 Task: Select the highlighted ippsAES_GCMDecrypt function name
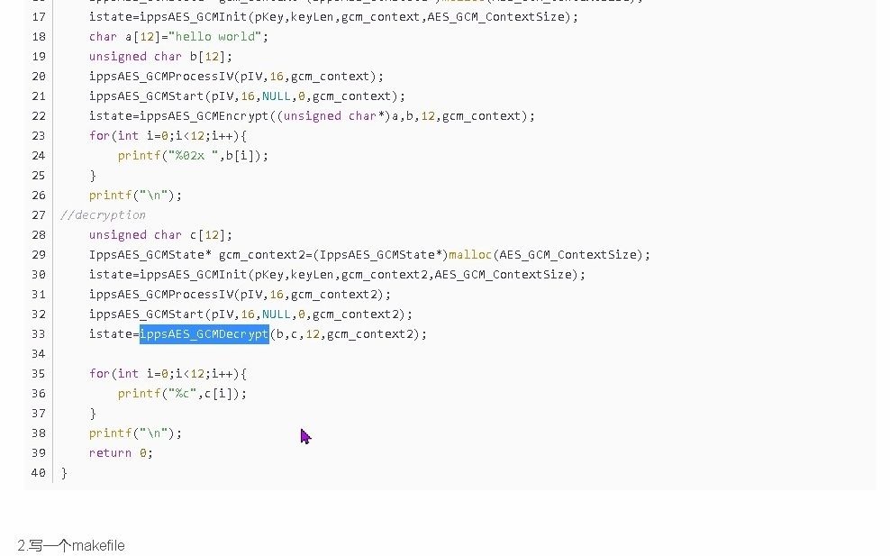pyautogui.click(x=203, y=333)
